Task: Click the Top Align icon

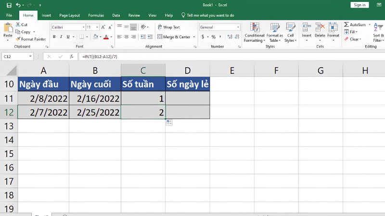Action: [x=119, y=27]
